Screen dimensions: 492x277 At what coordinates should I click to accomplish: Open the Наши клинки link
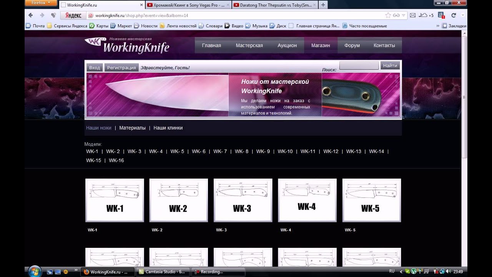coord(168,128)
